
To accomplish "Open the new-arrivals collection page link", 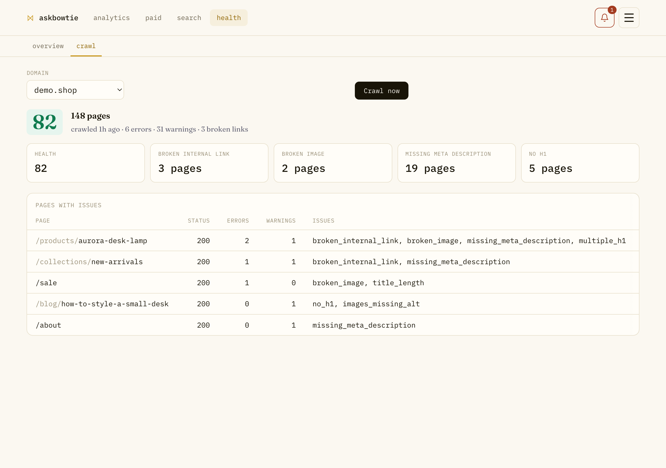I will click(89, 262).
